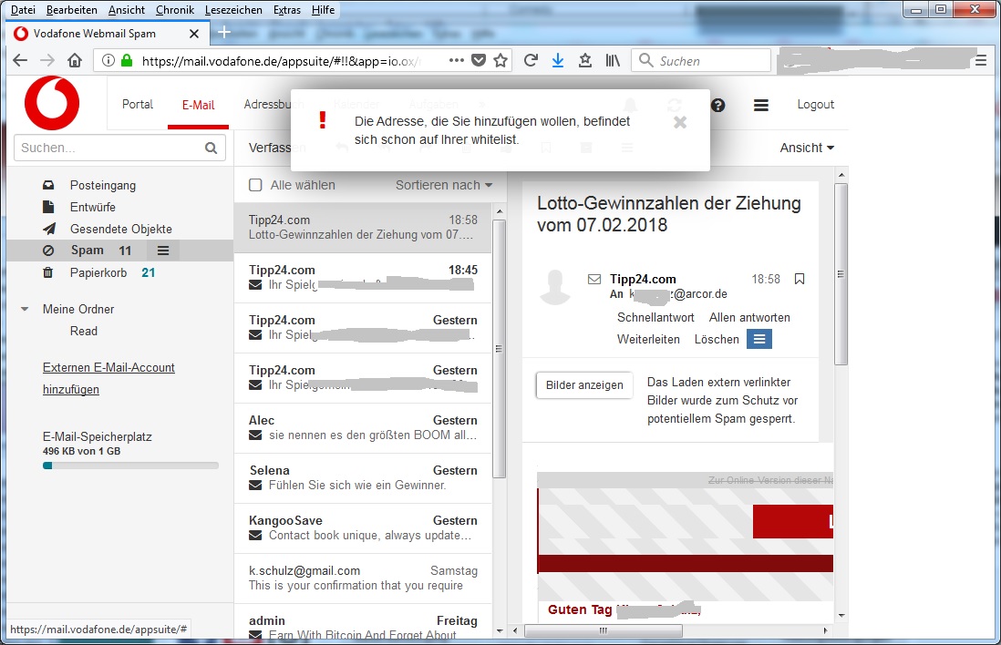Open 'Sortieren nach' dropdown
1001x645 pixels.
click(444, 185)
